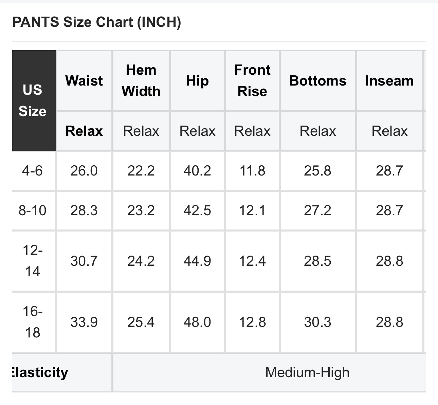The image size is (438, 405).
Task: Click the PANTS Size Chart (INCH) heading
Action: pyautogui.click(x=97, y=22)
